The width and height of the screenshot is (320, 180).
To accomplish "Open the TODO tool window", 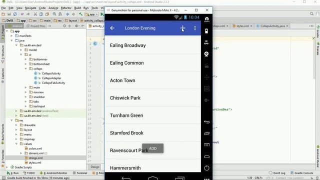I will tap(29, 173).
